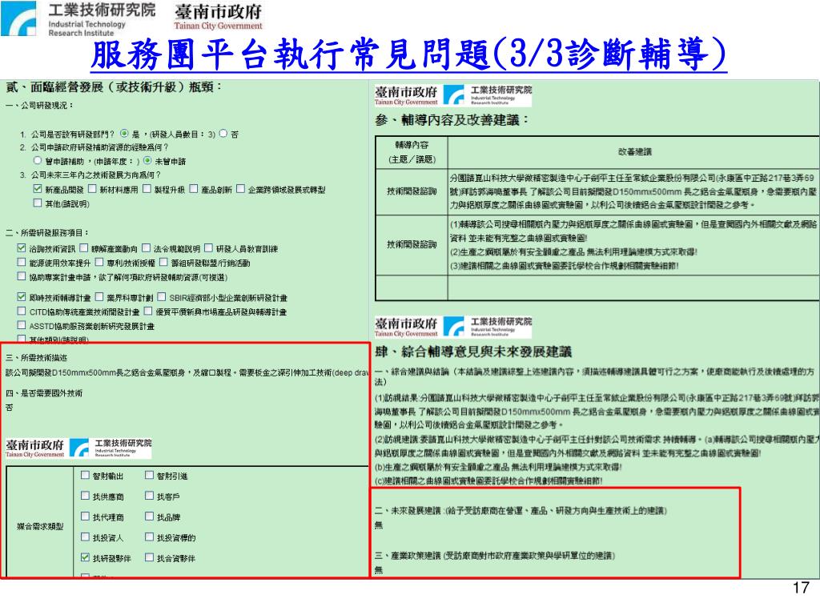The height and width of the screenshot is (615, 820).
Task: Check the 找投資標的 checkbox
Action: (x=150, y=537)
